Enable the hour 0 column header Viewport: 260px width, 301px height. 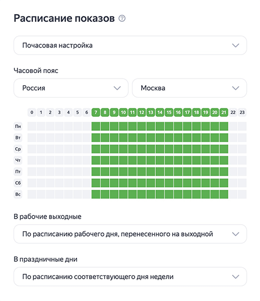pyautogui.click(x=32, y=112)
